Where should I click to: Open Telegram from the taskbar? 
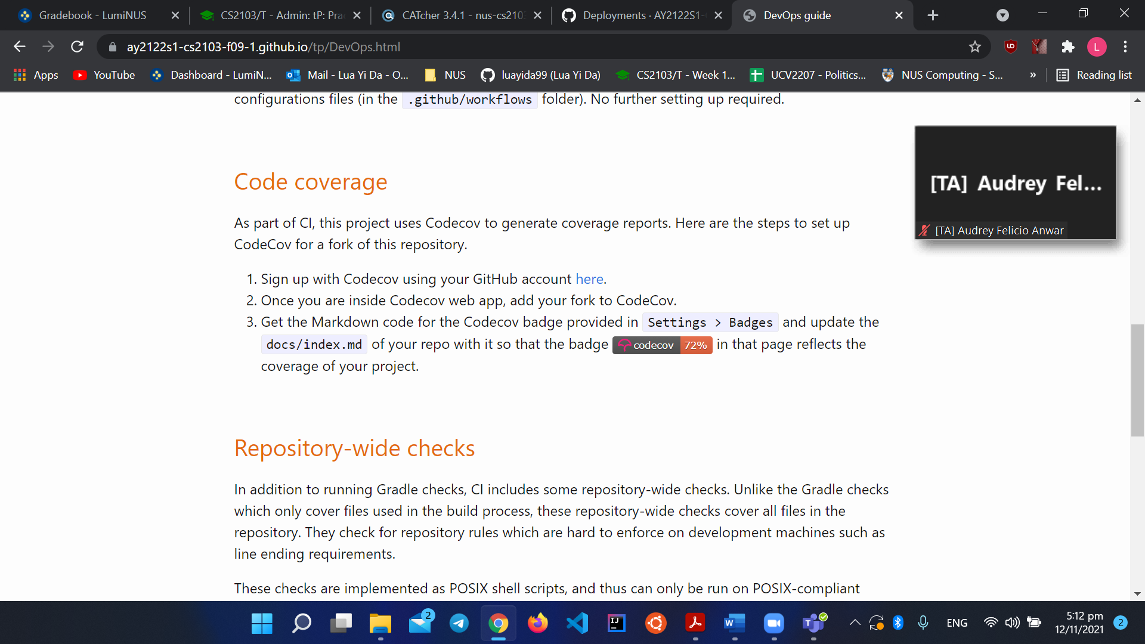pos(459,623)
